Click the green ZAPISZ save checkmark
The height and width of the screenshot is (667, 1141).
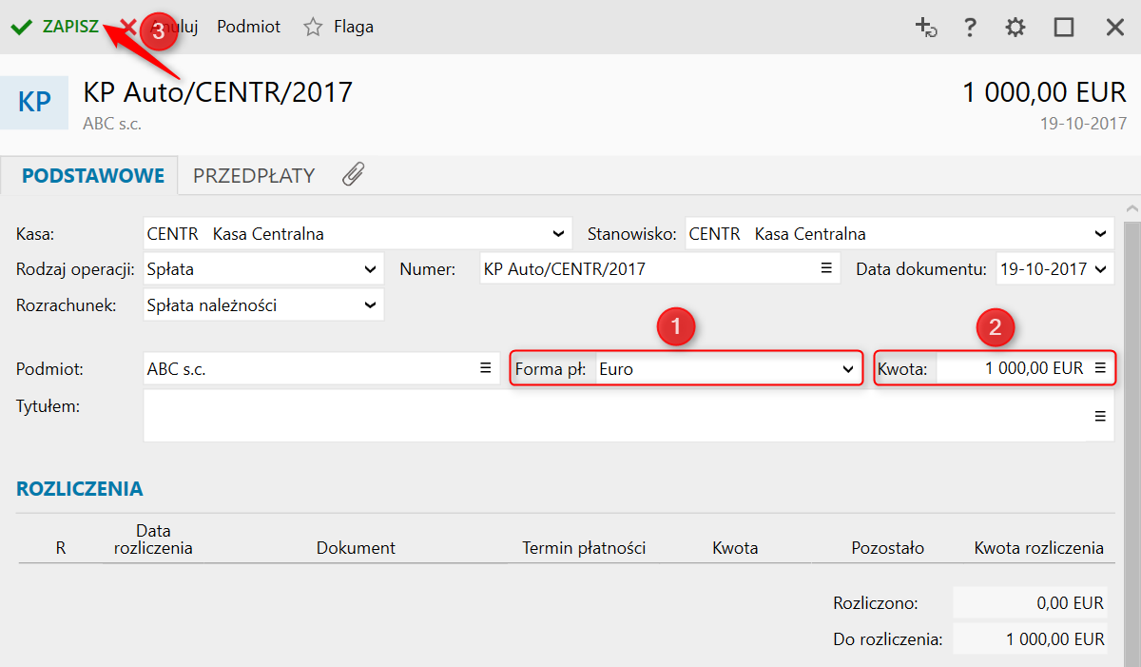click(21, 28)
